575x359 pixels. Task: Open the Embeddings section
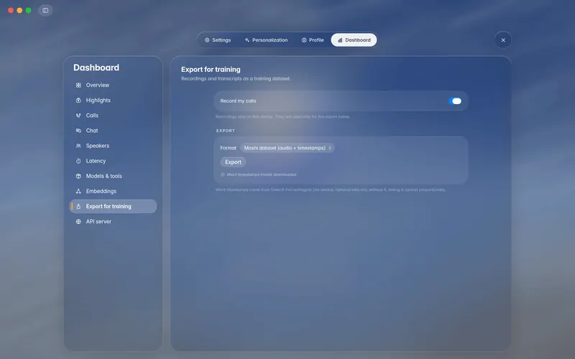113,191
